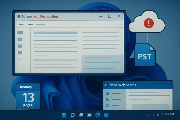The width and height of the screenshot is (180, 120).
Task: Expand the system tray hidden icons chevron
Action: (x=148, y=115)
